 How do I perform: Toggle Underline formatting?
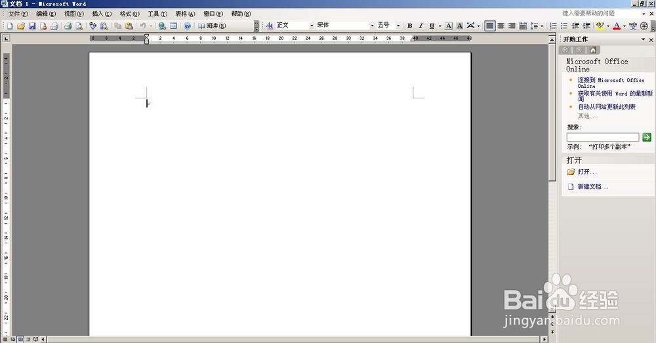pos(432,26)
